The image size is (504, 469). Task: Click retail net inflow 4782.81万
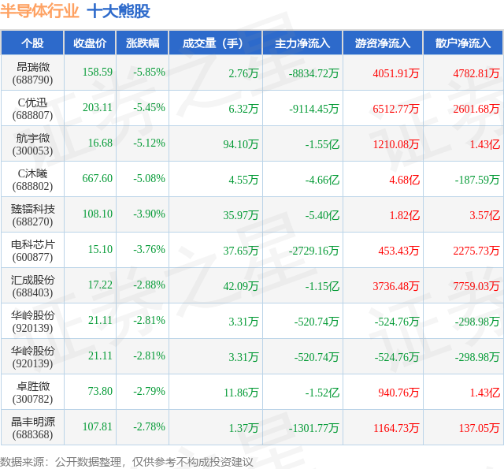(476, 73)
